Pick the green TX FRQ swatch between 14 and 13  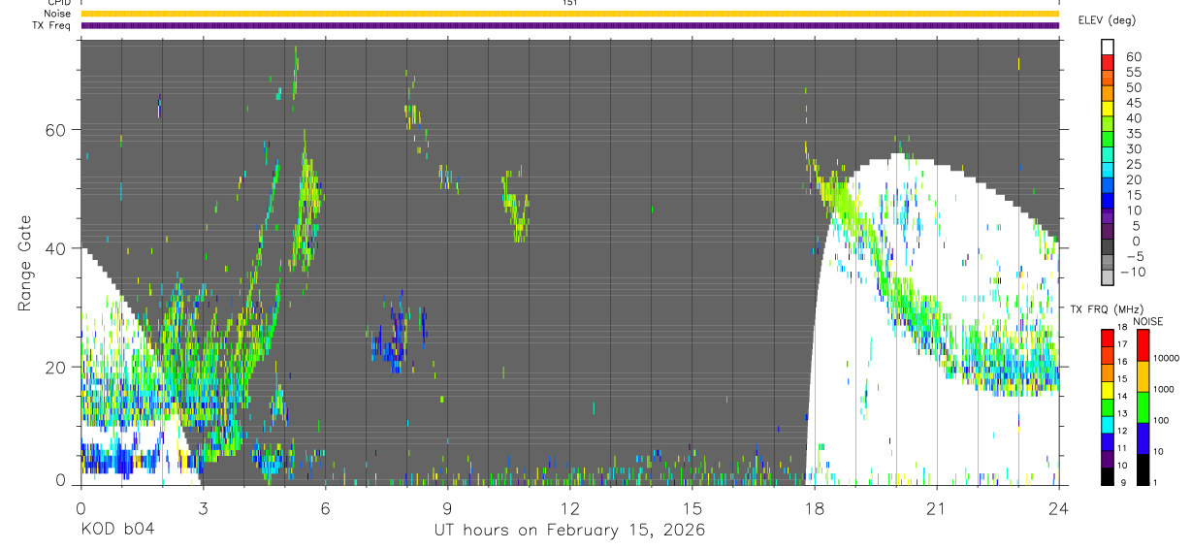tap(1107, 406)
